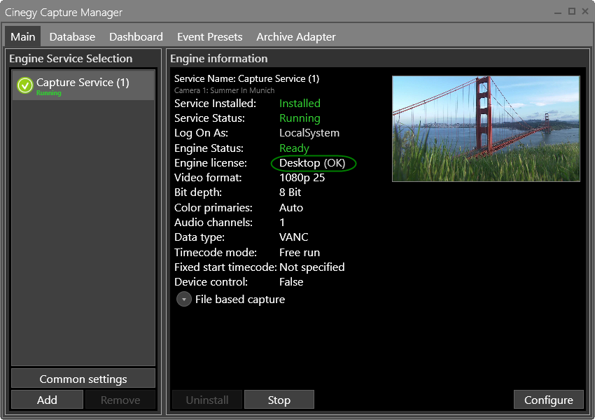
Task: Click the 'Free run' timecode mode value
Action: 300,253
